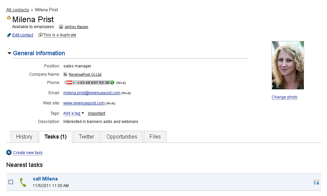The width and height of the screenshot is (327, 196).
Task: Go back to All contacts
Action: pos(18,10)
